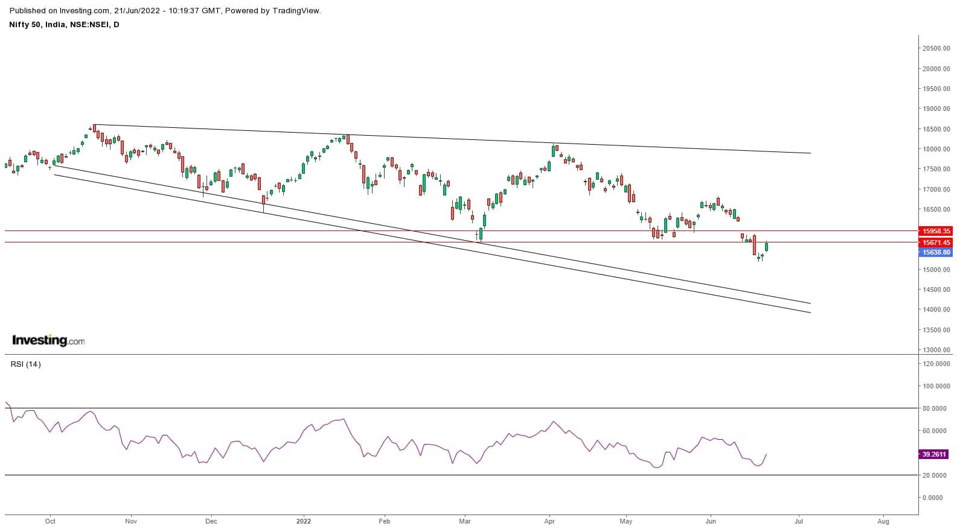This screenshot has height=529, width=957.
Task: Click the purple RSI value 39.2611 tag
Action: coord(934,454)
